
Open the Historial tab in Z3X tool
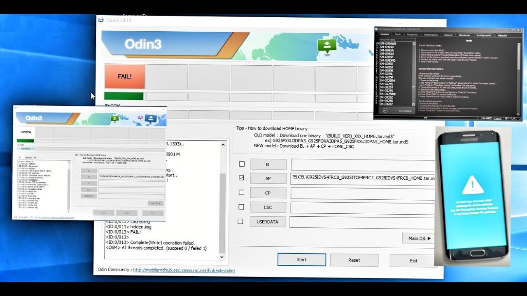coord(502,35)
